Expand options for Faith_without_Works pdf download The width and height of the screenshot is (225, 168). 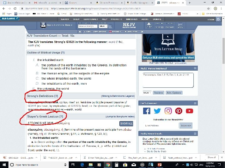pyautogui.click(x=196, y=157)
